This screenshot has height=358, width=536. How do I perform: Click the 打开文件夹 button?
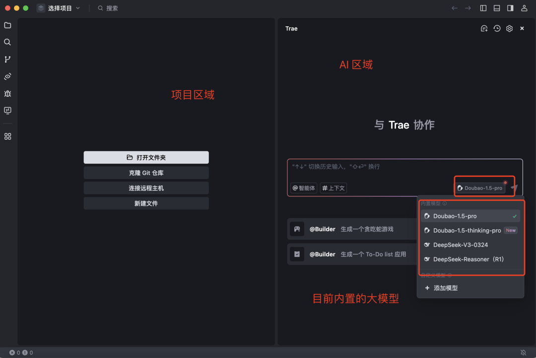pyautogui.click(x=146, y=158)
